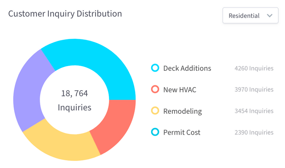Screen dimensions: 285x168
Task: Click the Deck Additions legend circle
Action: 155,68
